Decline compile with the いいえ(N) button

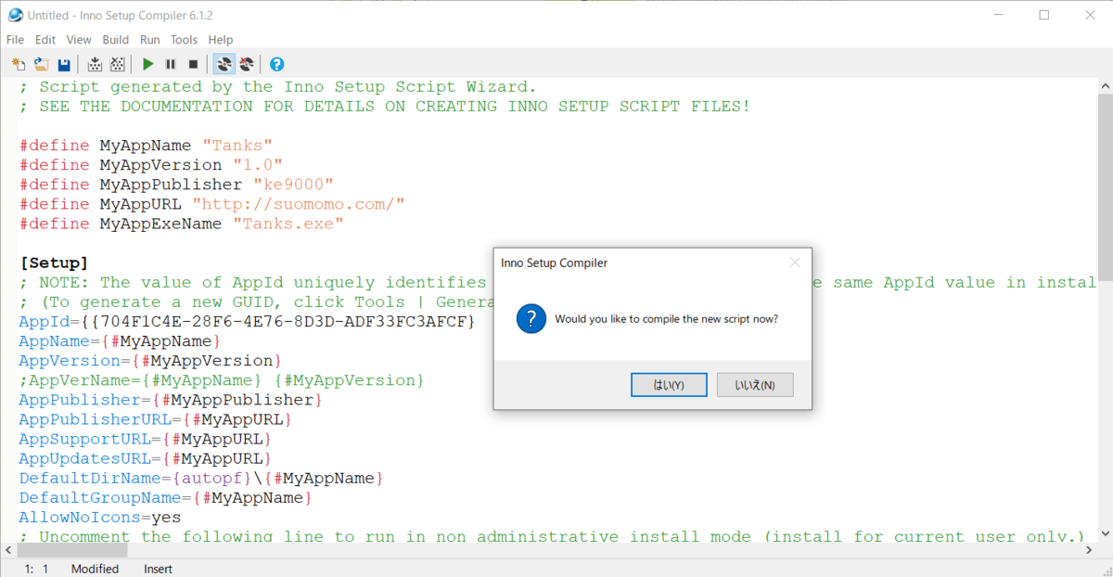click(755, 385)
